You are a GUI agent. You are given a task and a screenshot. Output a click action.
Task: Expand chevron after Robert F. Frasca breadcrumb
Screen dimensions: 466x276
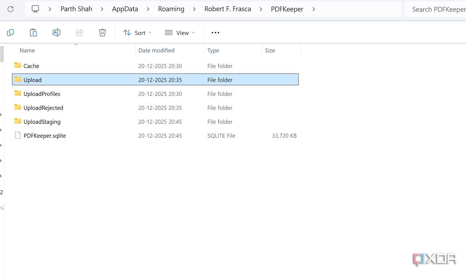(261, 9)
